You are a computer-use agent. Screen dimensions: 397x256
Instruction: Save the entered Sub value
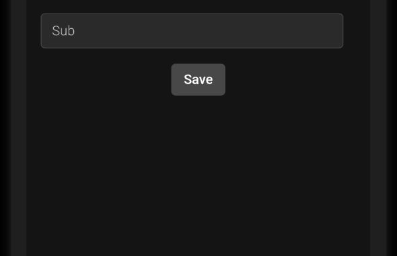198,79
